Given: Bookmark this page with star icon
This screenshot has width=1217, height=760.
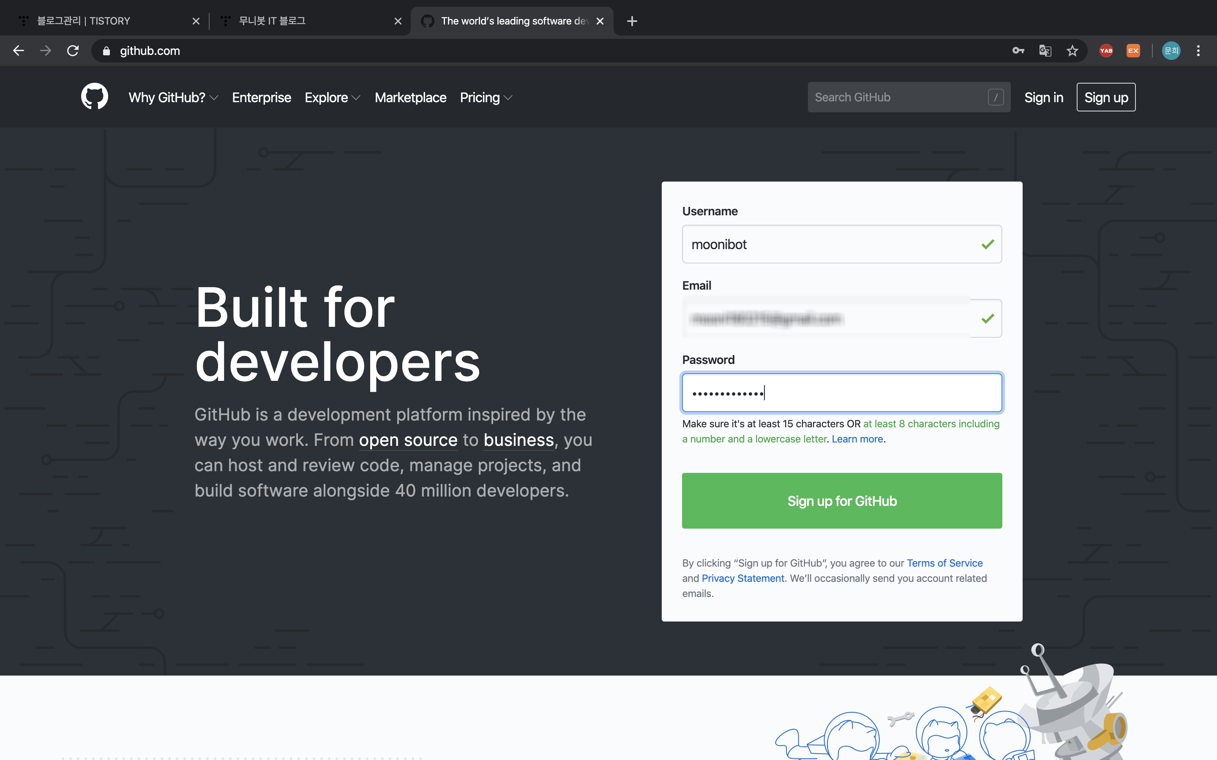Looking at the screenshot, I should click(1072, 51).
